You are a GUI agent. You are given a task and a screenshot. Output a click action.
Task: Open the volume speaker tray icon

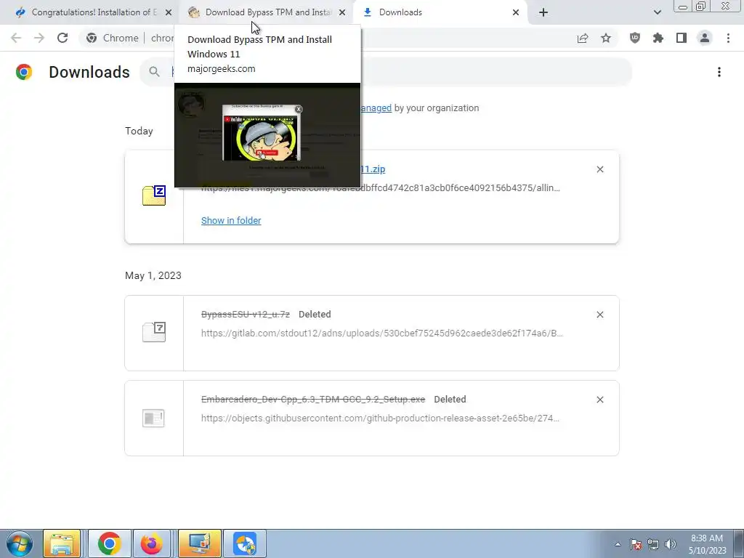click(671, 544)
